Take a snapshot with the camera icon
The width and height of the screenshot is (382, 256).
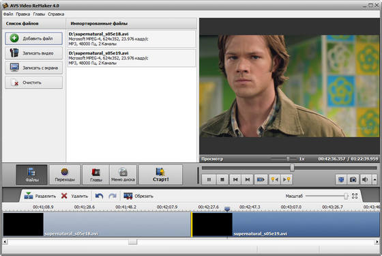(353, 180)
